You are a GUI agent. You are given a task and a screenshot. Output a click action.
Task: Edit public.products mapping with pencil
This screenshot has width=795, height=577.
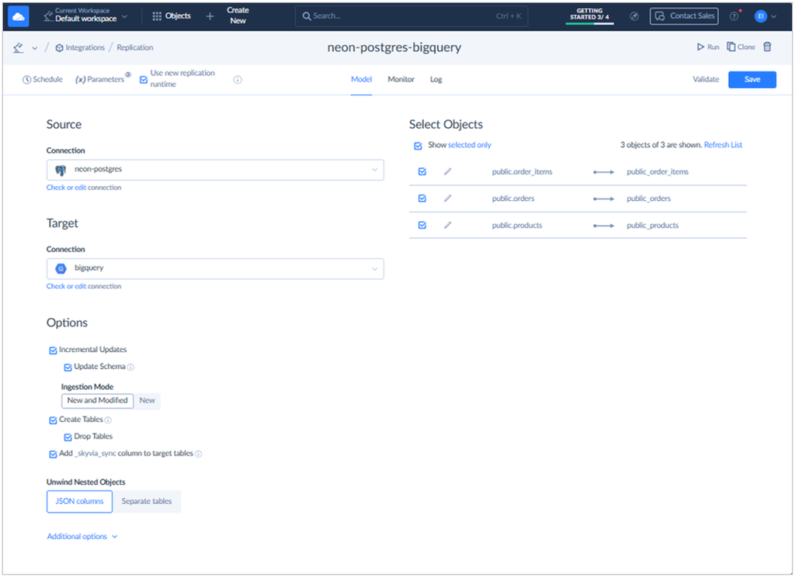(447, 226)
